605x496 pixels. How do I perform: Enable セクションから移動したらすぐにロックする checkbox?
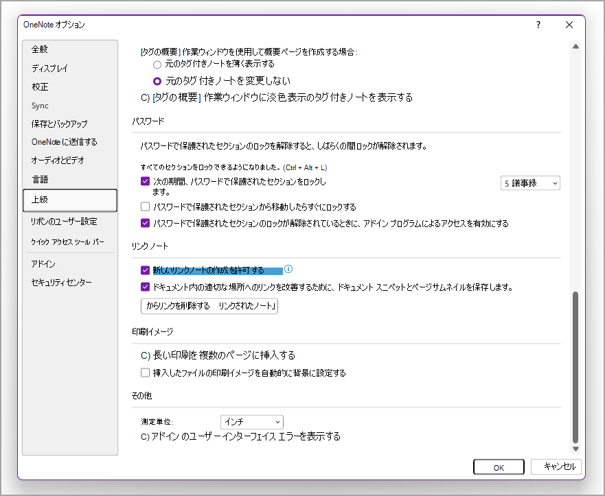(145, 207)
